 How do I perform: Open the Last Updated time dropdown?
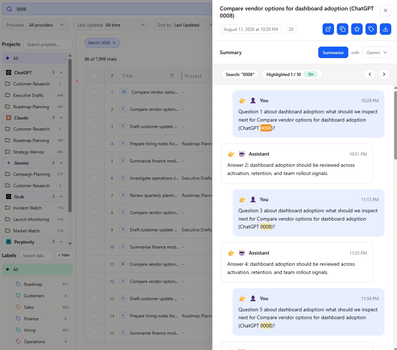coord(112,25)
